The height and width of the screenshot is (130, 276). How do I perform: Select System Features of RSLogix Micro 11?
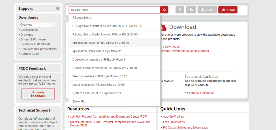click(x=115, y=93)
